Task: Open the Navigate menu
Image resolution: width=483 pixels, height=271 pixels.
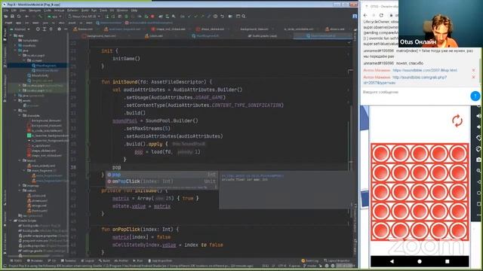Action: pyautogui.click(x=35, y=10)
